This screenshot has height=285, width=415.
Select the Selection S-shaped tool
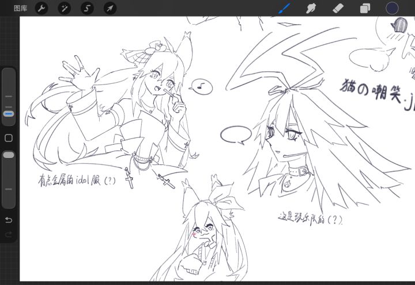pos(87,9)
